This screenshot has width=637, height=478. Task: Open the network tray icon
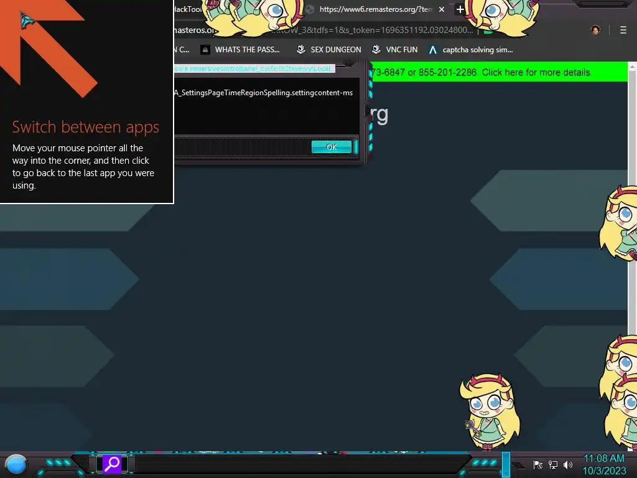point(552,464)
